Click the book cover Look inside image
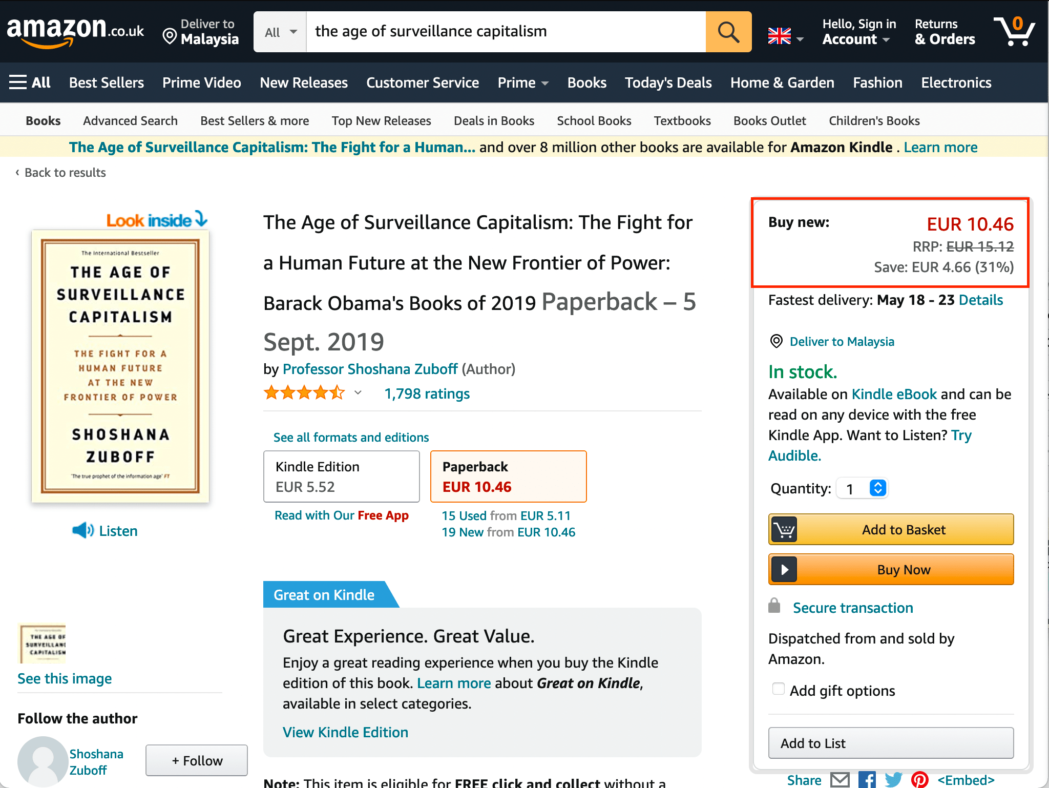Screen dimensions: 1049x788 coord(120,366)
